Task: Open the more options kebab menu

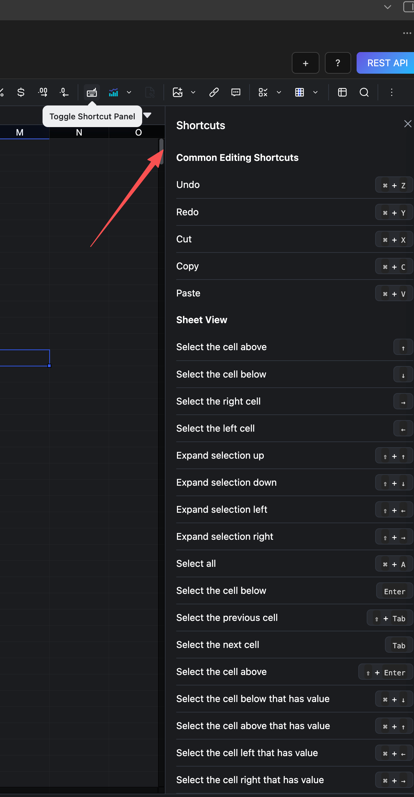Action: click(391, 92)
